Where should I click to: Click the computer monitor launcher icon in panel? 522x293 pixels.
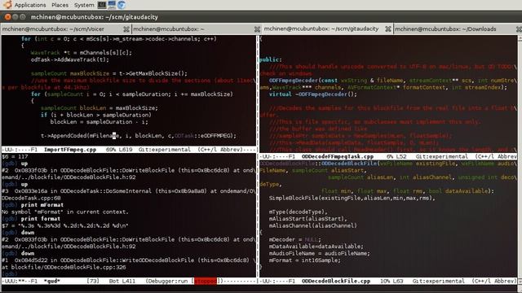[x=112, y=5]
